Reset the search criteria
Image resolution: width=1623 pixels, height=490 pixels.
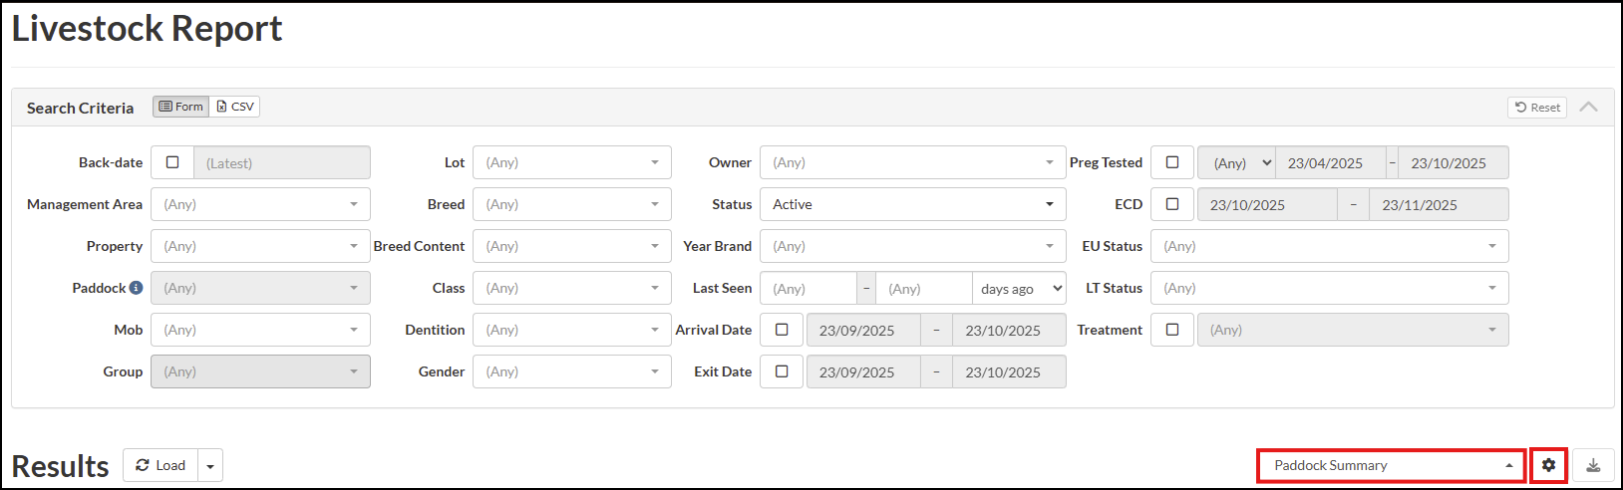click(1537, 108)
